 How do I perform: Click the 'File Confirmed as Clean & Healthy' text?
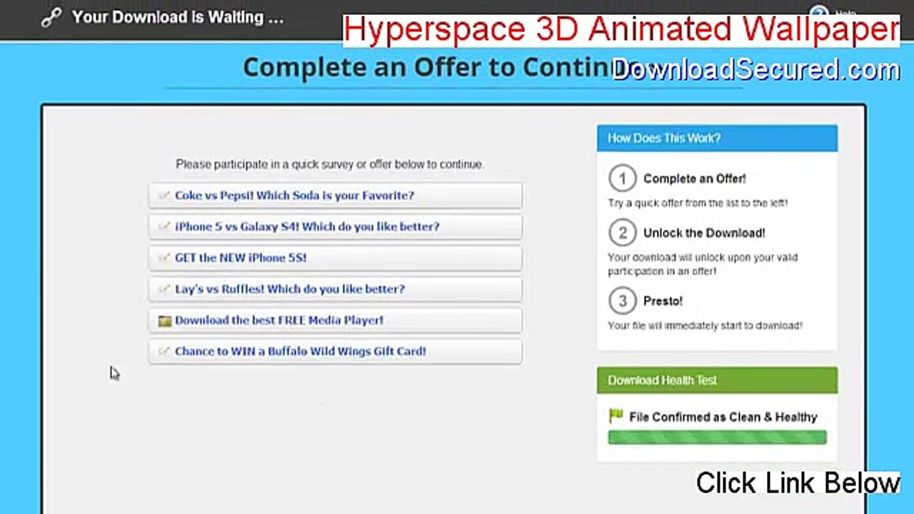[x=723, y=417]
